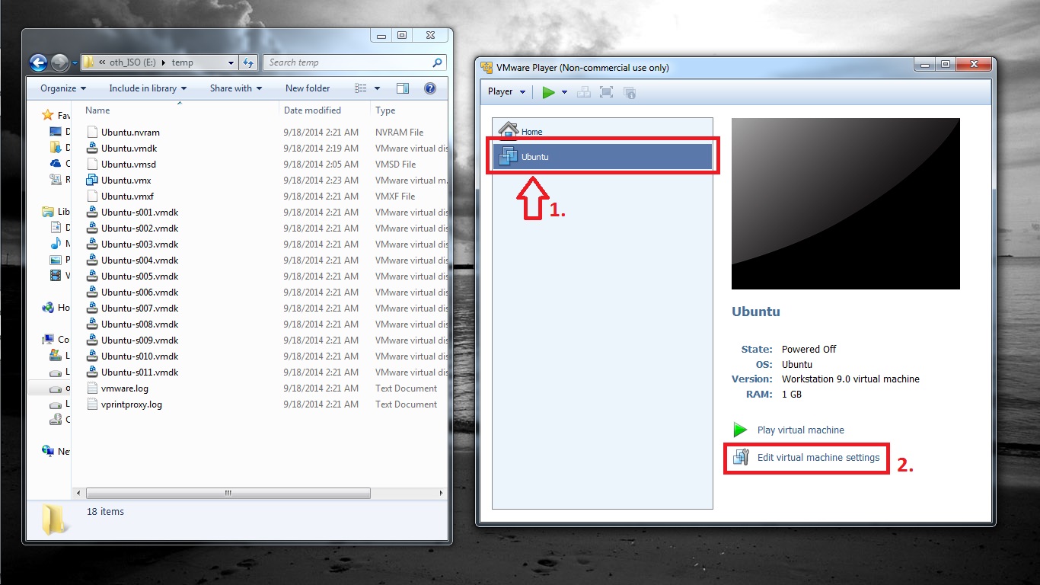1040x585 pixels.
Task: Open the Player menu in VMware Player
Action: click(x=506, y=91)
